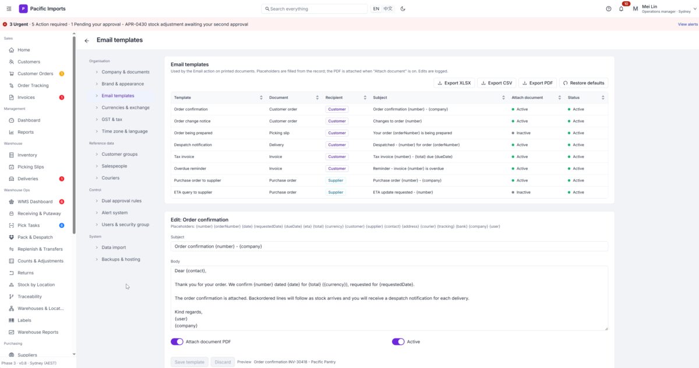Screen dimensions: 699x368
Task: Click the Order Tracking sidebar icon
Action: 12,85
